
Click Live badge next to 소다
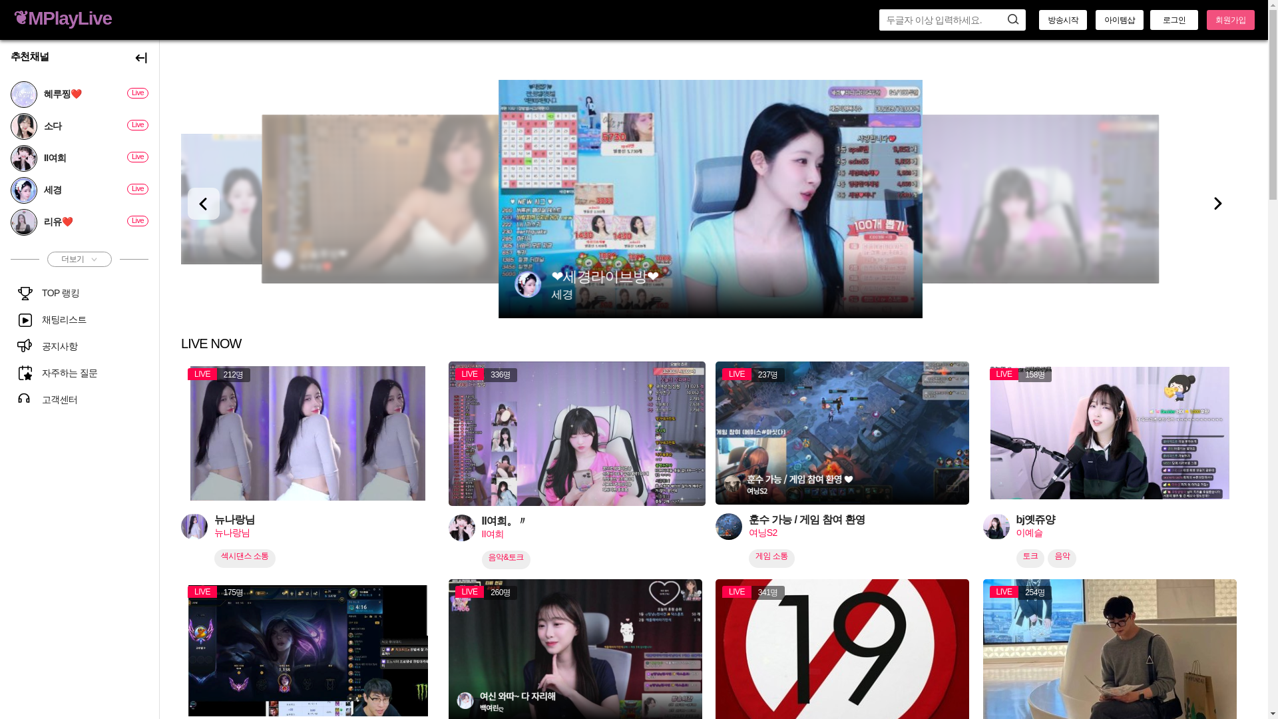[x=138, y=125]
